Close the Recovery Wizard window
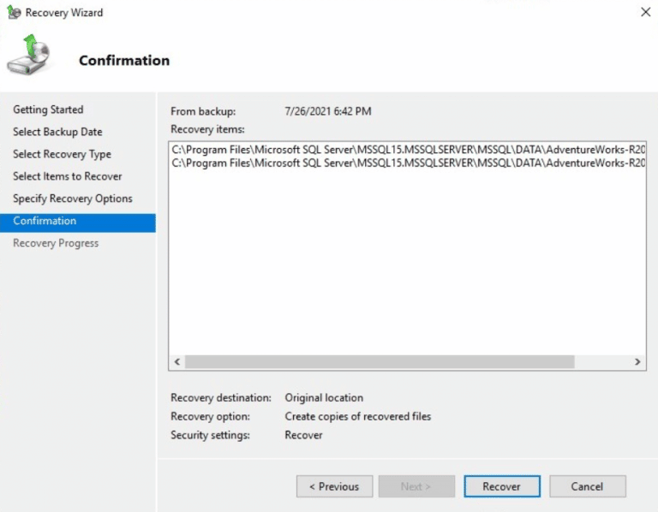 click(x=645, y=13)
